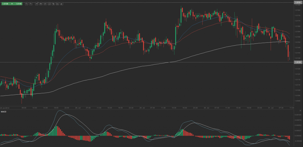Click the zoom out magnifier icon
Image resolution: width=303 pixels, height=147 pixels.
pos(27,4)
